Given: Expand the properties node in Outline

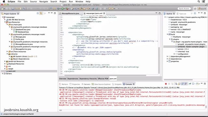Looking at the screenshot, I should 167,61.
